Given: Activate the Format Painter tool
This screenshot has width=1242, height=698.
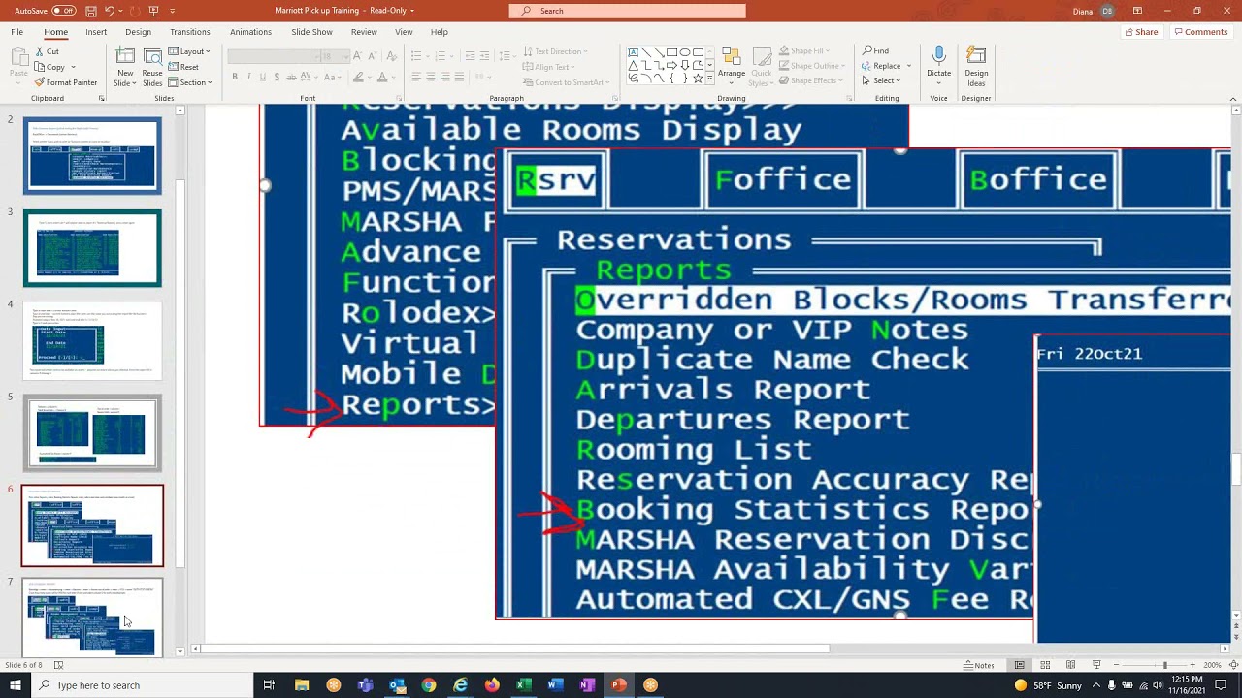Looking at the screenshot, I should pos(66,82).
